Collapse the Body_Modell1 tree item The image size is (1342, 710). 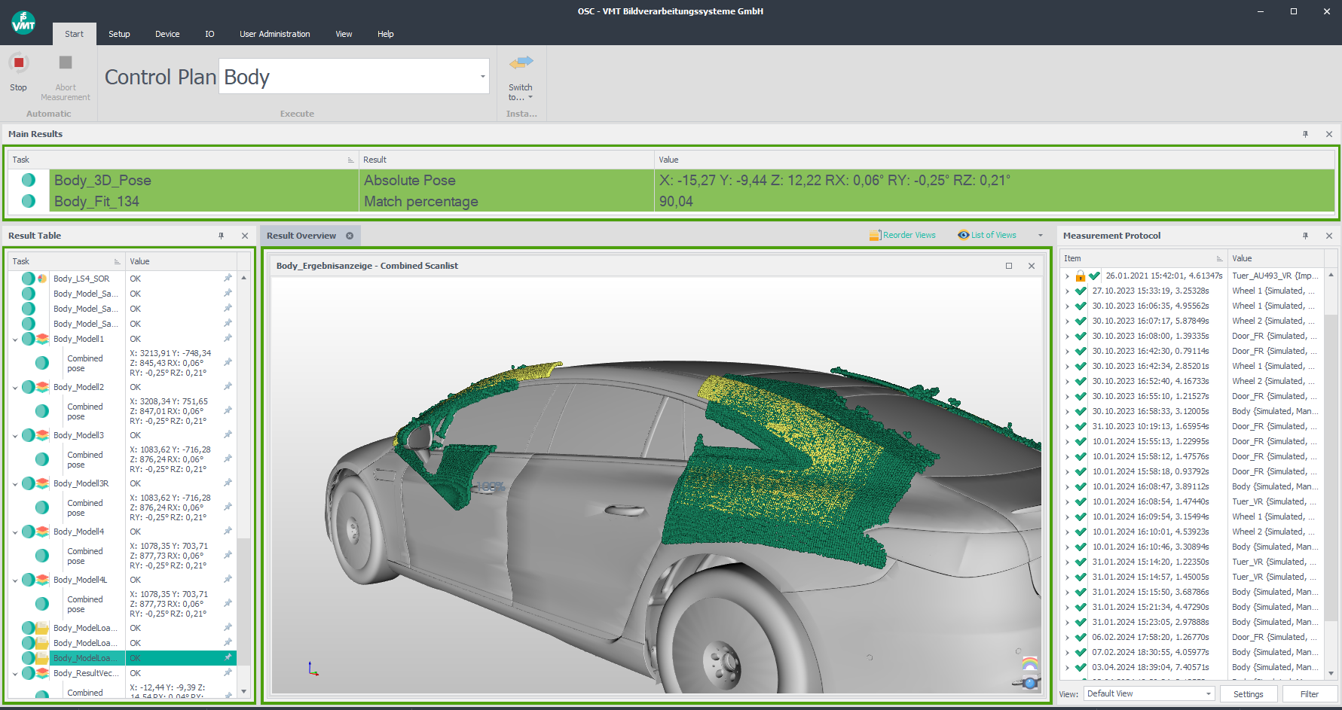pos(14,339)
